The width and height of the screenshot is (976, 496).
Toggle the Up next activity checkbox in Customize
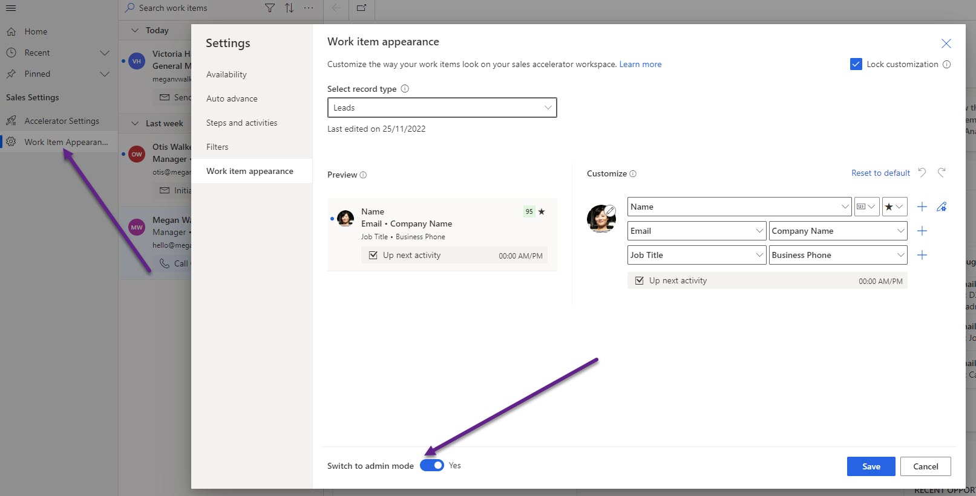(x=639, y=280)
